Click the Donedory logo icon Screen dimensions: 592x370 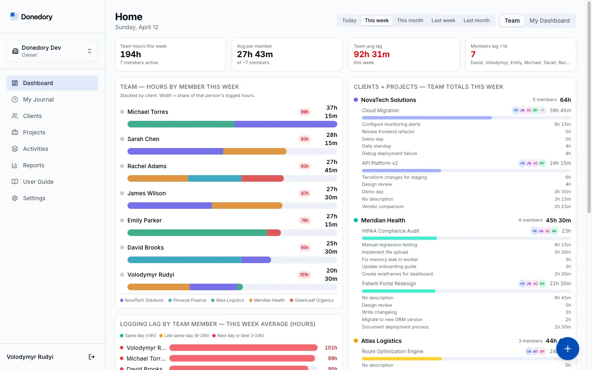pos(14,16)
